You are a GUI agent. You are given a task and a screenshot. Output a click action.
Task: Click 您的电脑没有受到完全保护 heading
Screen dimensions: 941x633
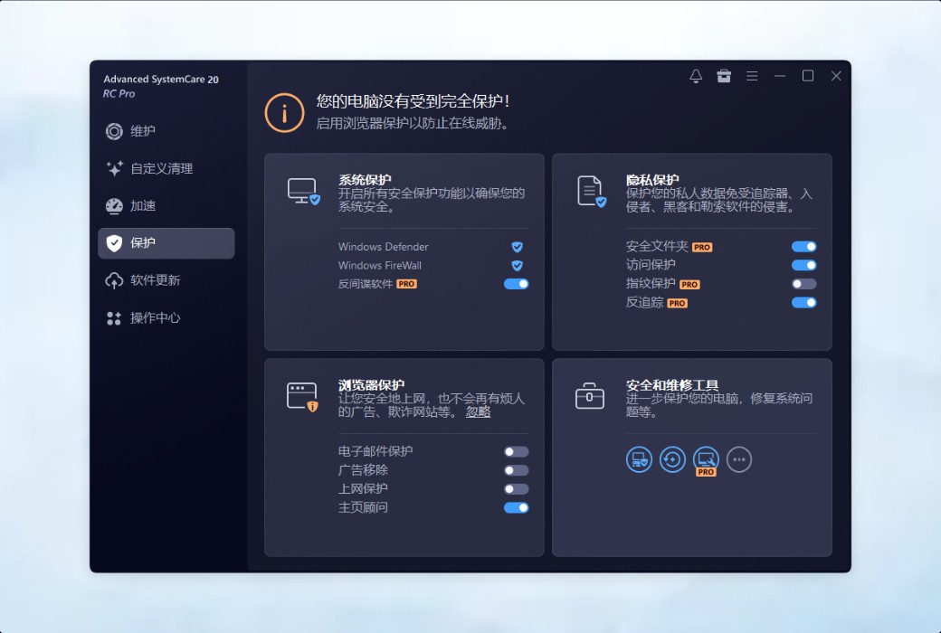[413, 100]
